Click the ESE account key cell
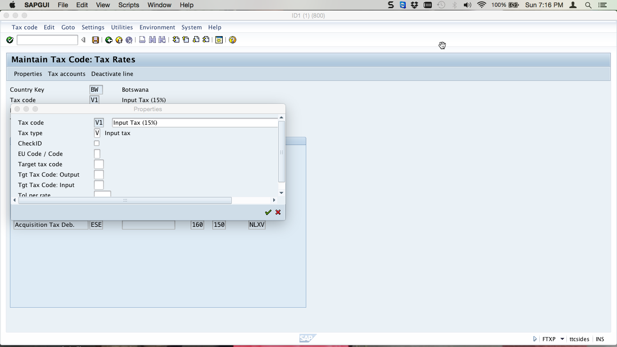 pyautogui.click(x=96, y=225)
